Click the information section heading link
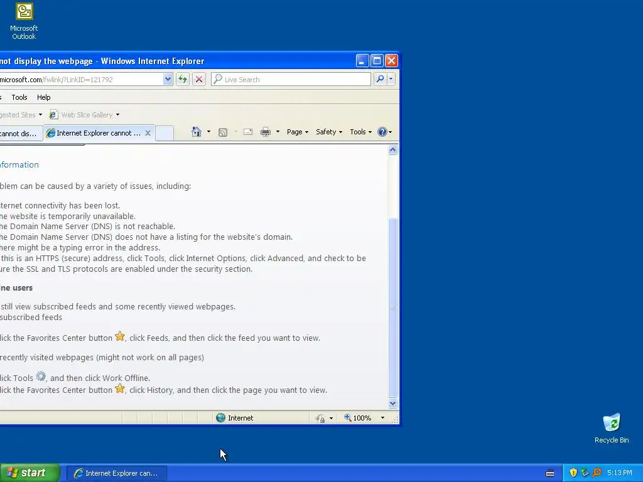The image size is (643, 482). (x=19, y=165)
